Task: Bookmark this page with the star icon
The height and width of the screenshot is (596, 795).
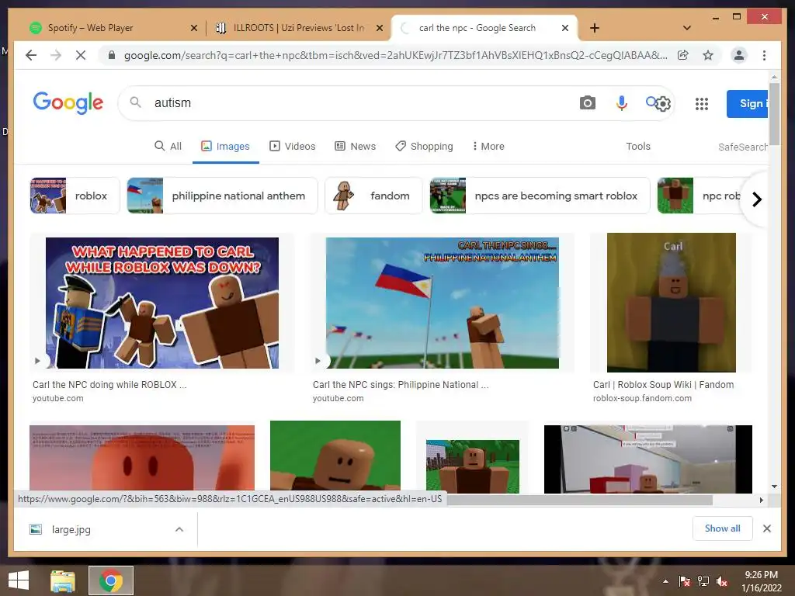Action: pos(708,55)
